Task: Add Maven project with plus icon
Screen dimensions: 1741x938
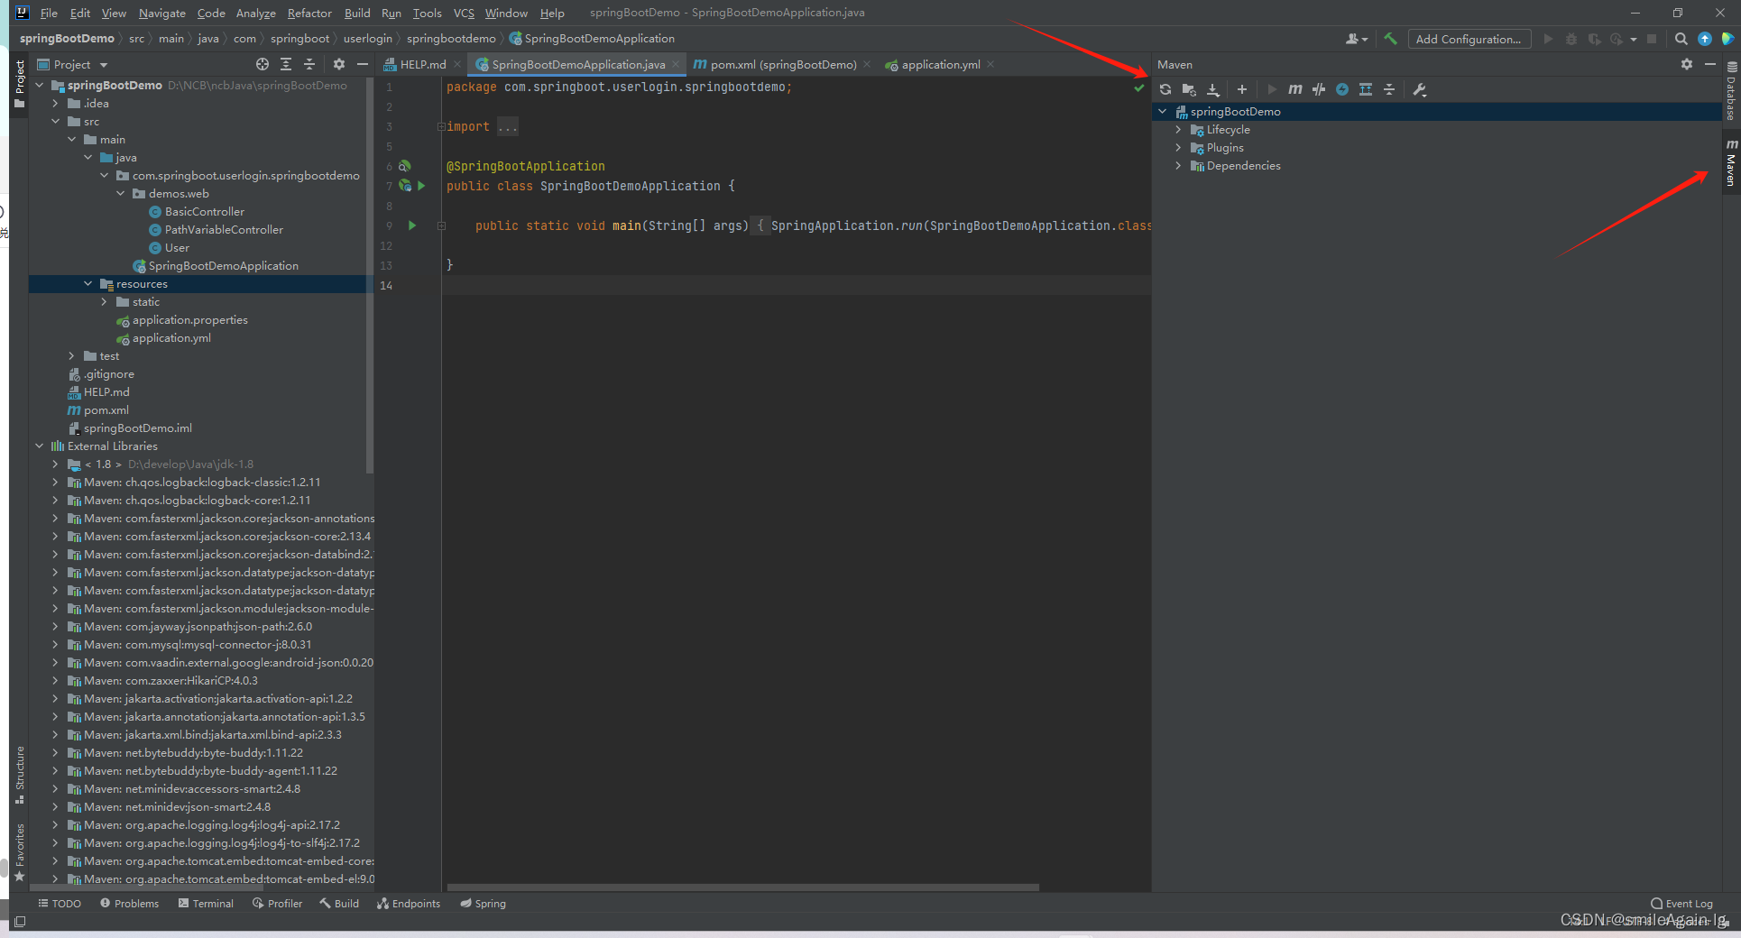Action: 1242,89
